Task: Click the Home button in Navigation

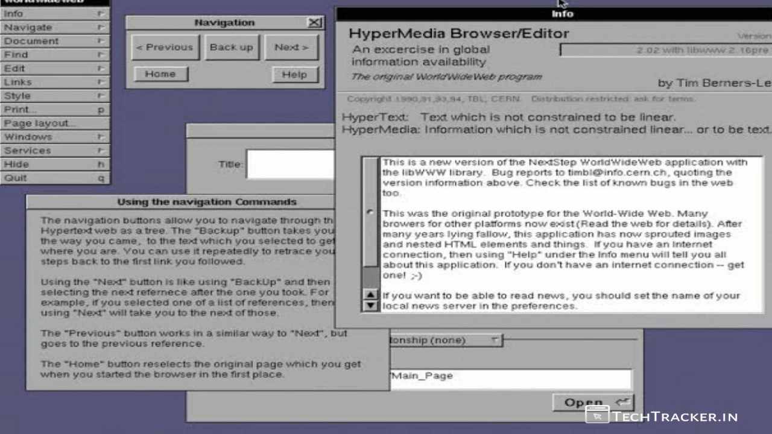Action: [160, 74]
